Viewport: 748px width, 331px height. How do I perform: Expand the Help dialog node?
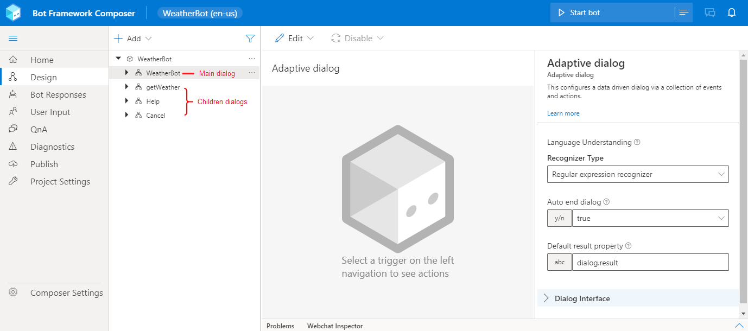[x=127, y=101]
